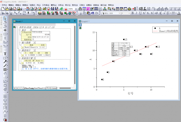The image size is (181, 122).
Task: Select the Text tool
Action: click(5, 54)
